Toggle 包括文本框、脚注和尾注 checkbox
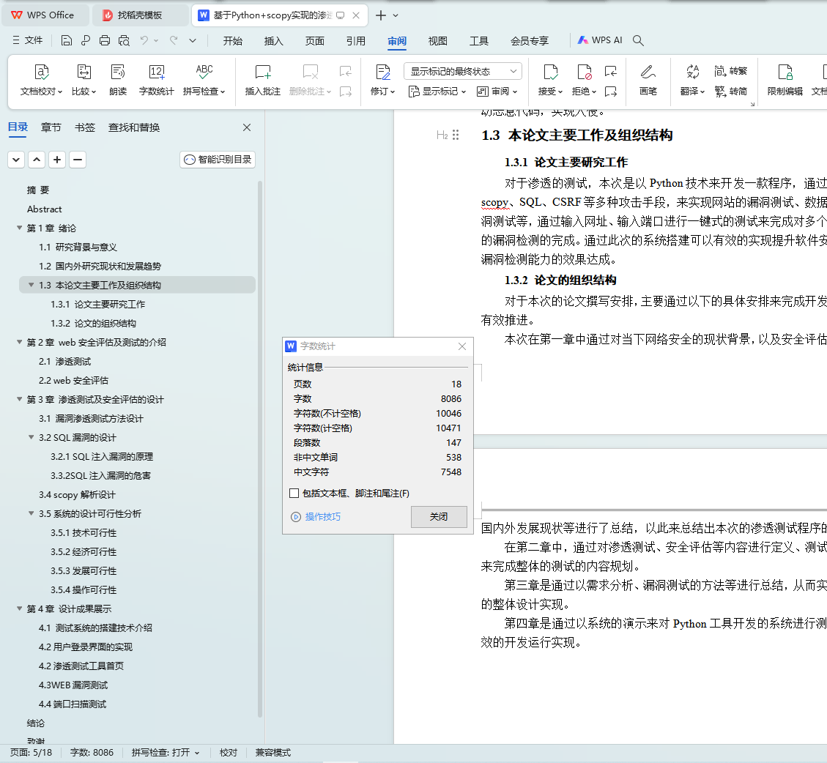The width and height of the screenshot is (827, 763). pos(294,493)
